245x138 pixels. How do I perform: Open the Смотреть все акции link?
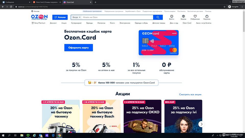(x=190, y=95)
